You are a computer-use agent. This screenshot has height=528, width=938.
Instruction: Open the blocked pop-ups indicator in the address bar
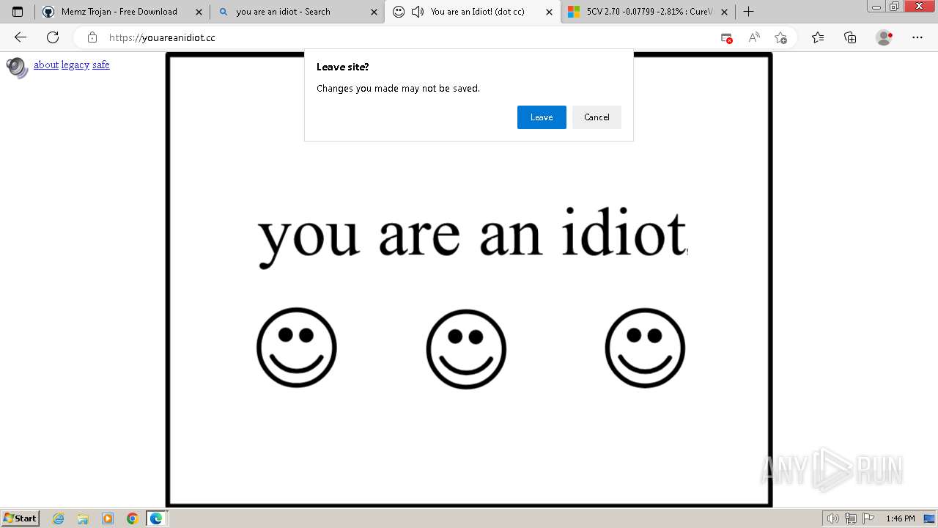pyautogui.click(x=726, y=37)
